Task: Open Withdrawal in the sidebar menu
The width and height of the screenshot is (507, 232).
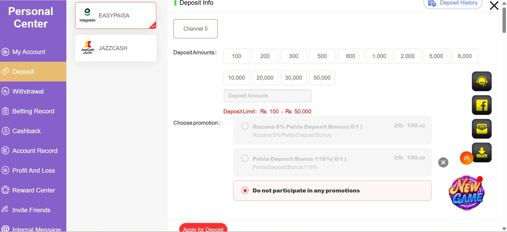Action: (x=28, y=91)
